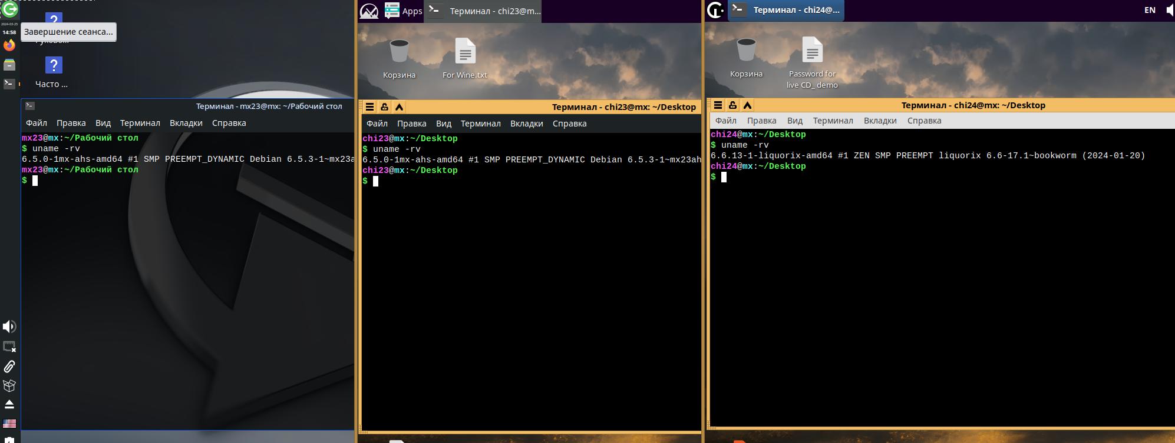1175x443 pixels.
Task: Open the Терминал menu in the chi24 terminal
Action: click(833, 121)
